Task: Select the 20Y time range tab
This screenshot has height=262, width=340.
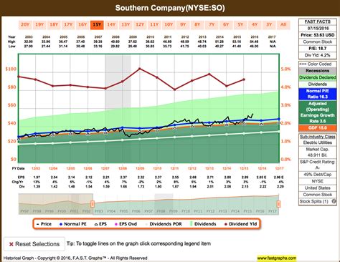Action: pos(25,24)
